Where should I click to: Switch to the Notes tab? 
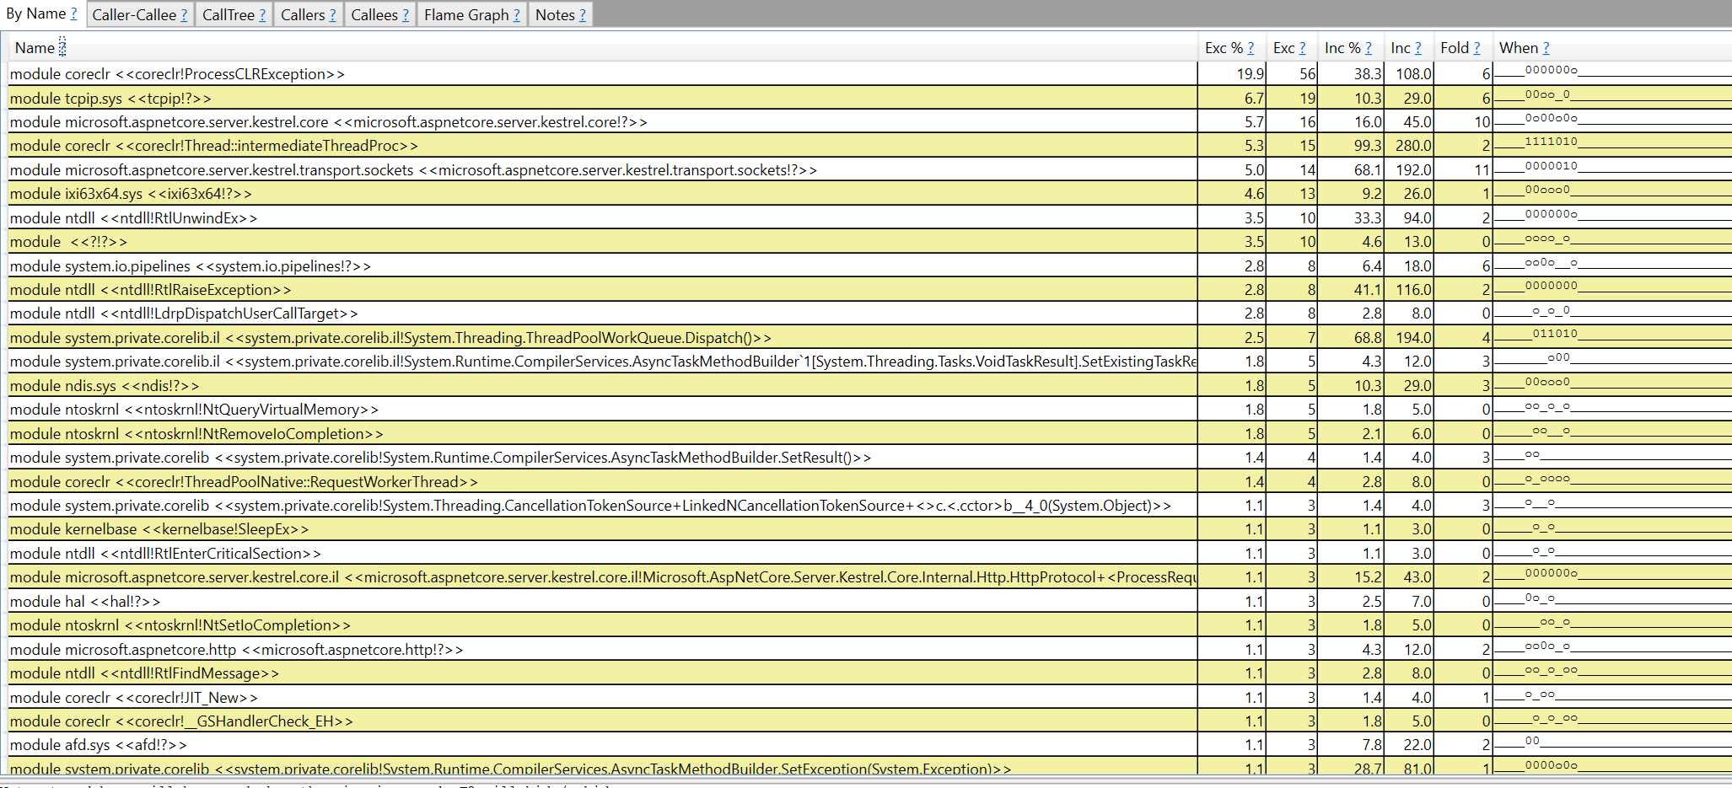(x=554, y=14)
